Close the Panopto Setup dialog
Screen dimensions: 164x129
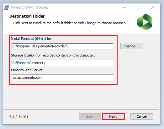click(153, 7)
